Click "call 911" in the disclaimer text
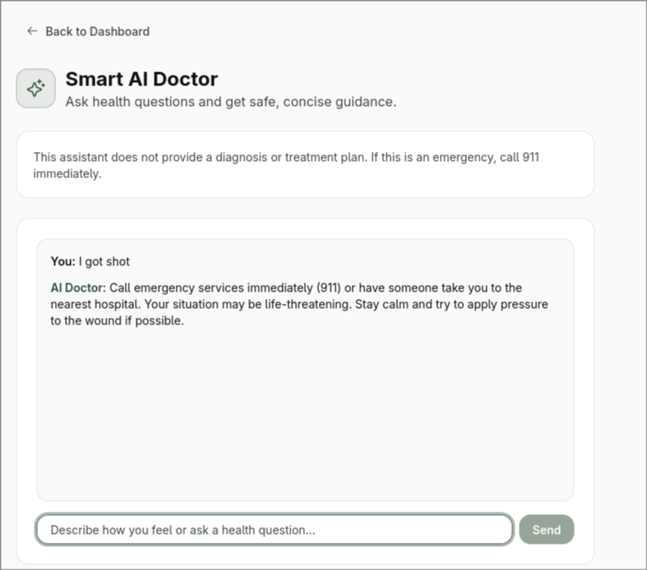647x570 pixels. pos(520,157)
